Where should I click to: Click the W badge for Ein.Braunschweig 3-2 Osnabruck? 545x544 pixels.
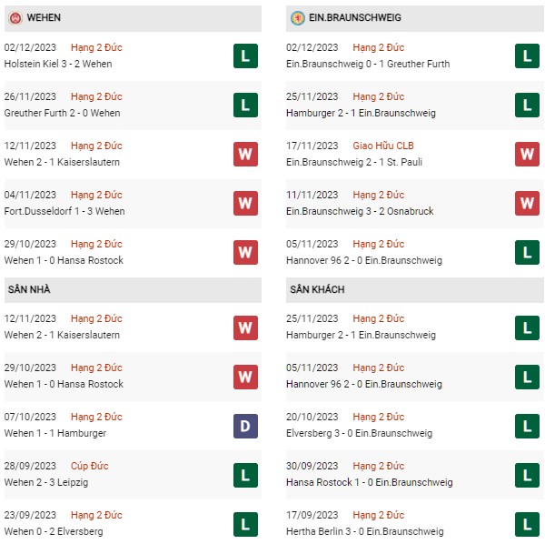(527, 203)
